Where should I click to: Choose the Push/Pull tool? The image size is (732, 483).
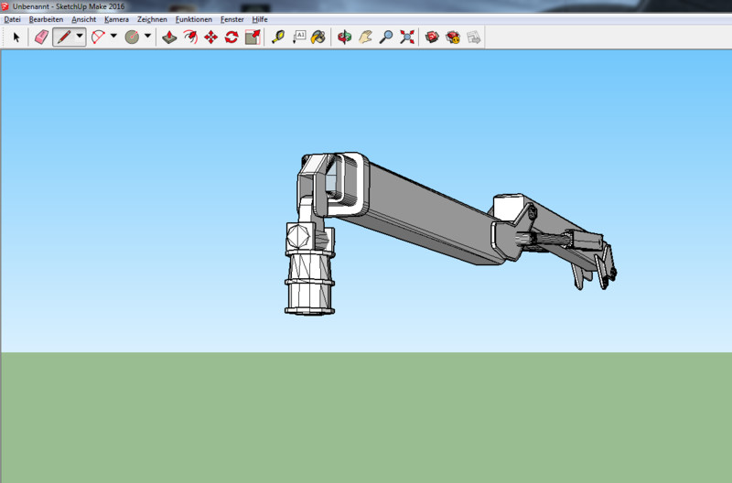[x=169, y=38]
